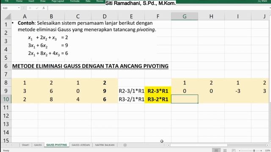Click the Insert Function fx icon
Screen dimensions: 271x152
(44, 8)
